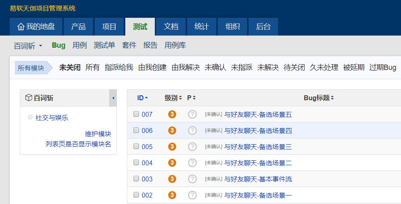The image size is (401, 204).
Task: Switch to the 产品 tab
Action: (x=78, y=27)
